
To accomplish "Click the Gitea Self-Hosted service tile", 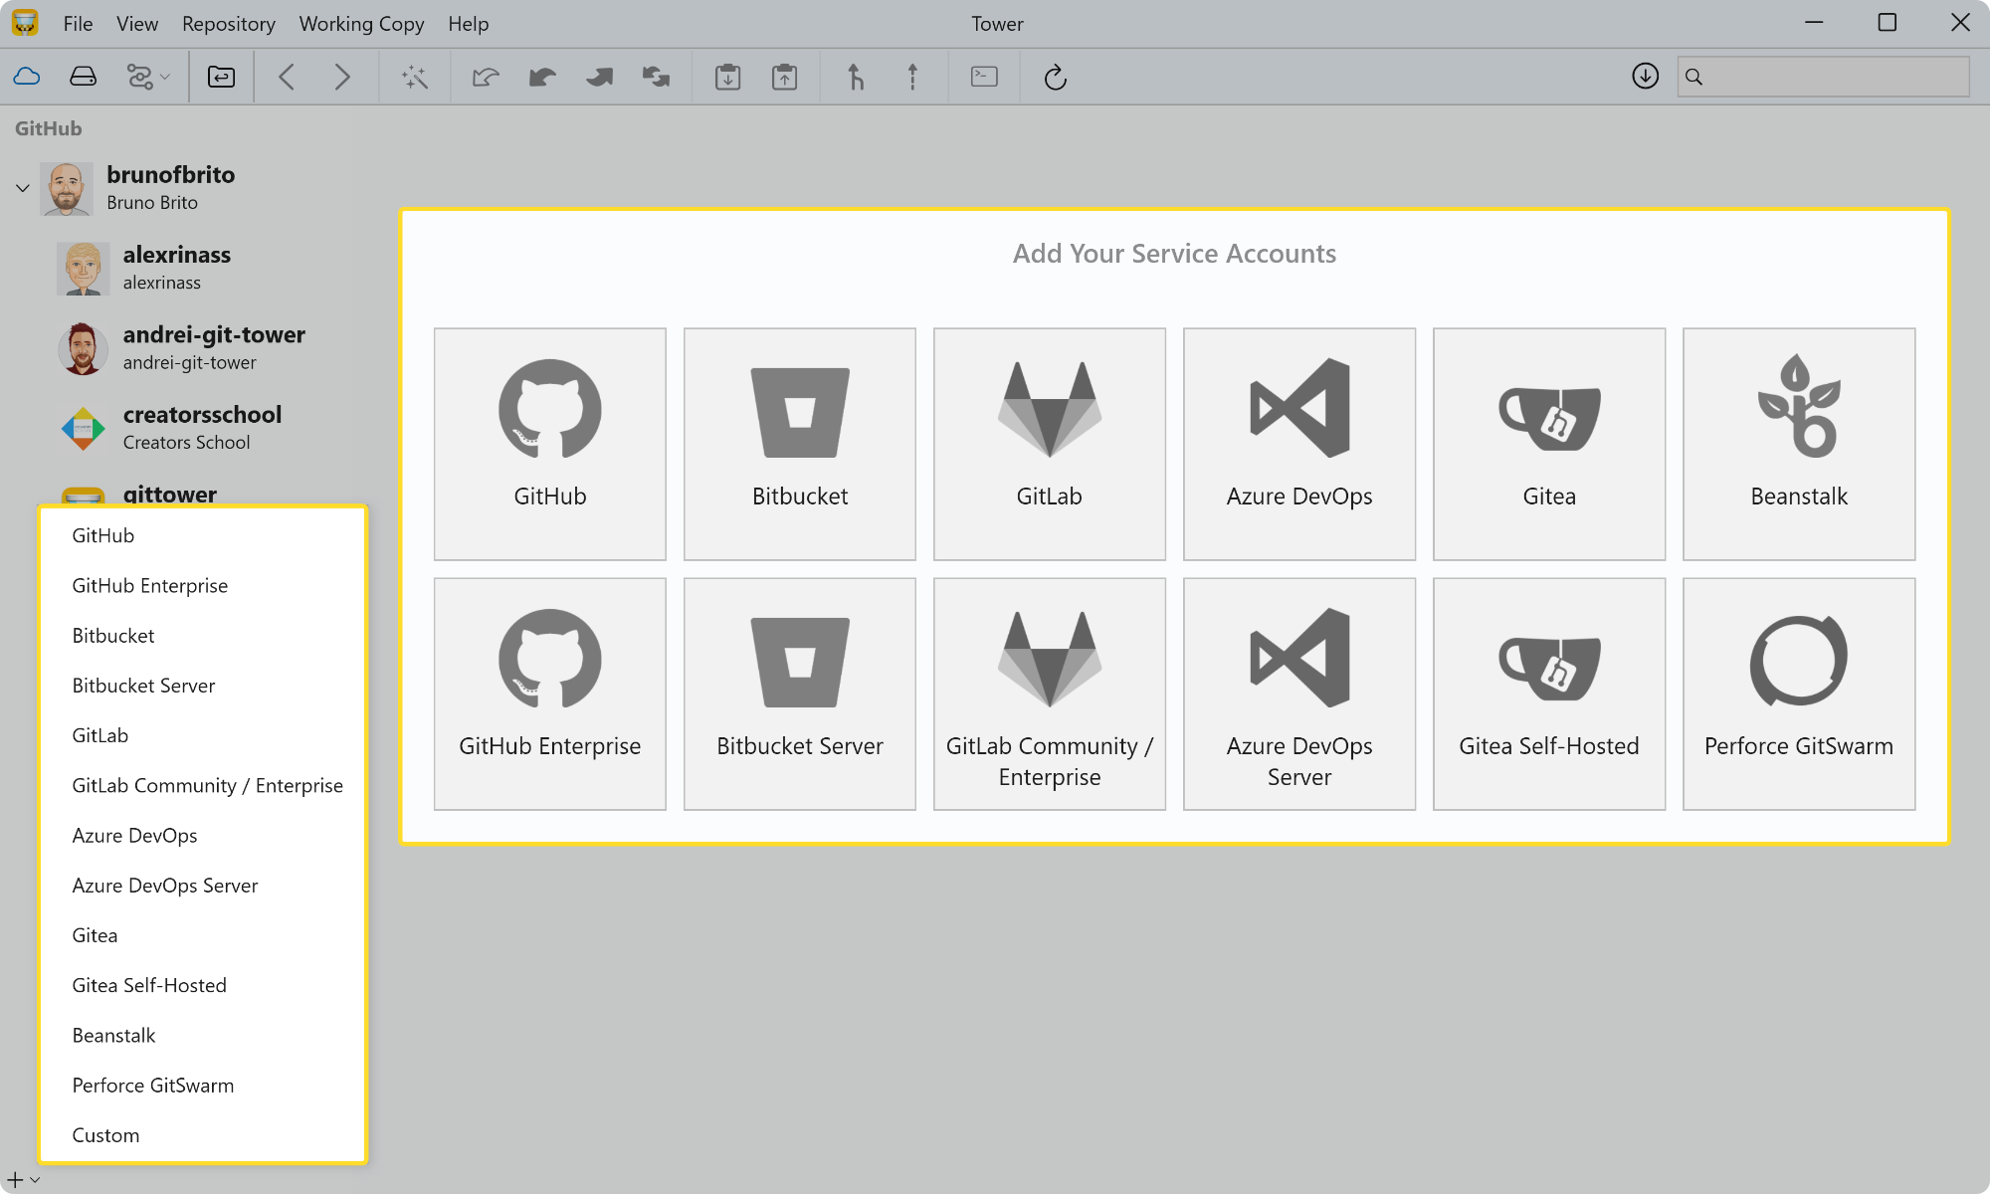I will pos(1549,694).
